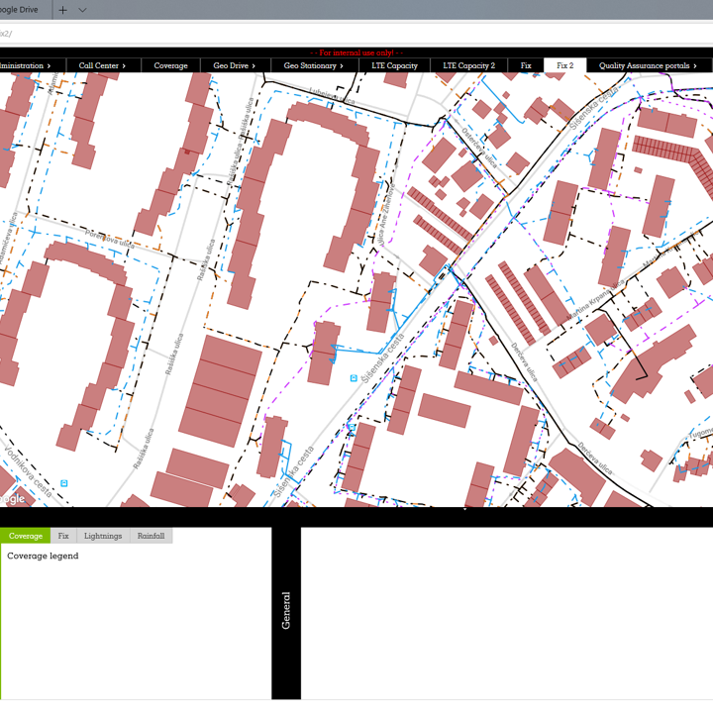The image size is (713, 713).
Task: Expand the Call Center menu
Action: coord(102,65)
